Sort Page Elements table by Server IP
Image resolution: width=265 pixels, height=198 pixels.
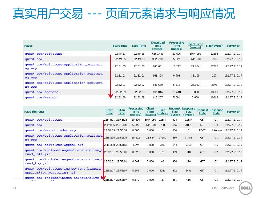point(233,112)
